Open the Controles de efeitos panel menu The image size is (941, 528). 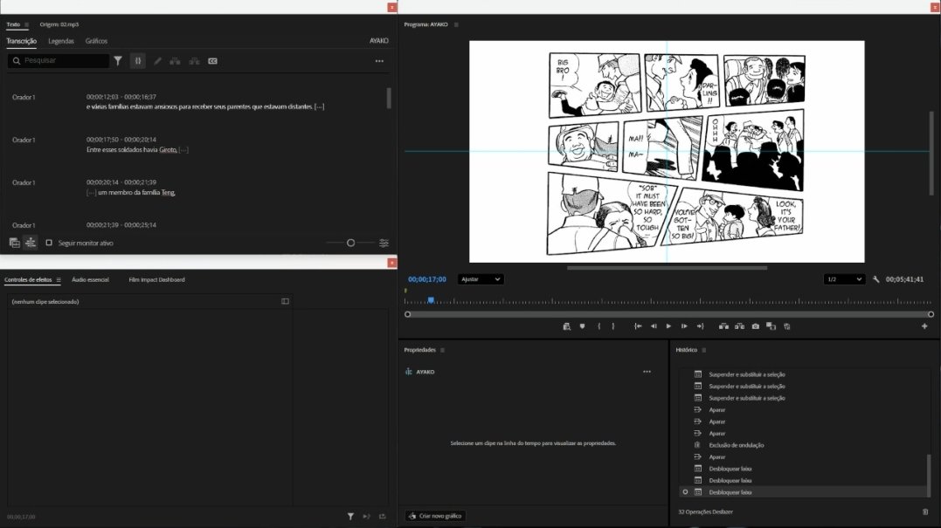[59, 280]
